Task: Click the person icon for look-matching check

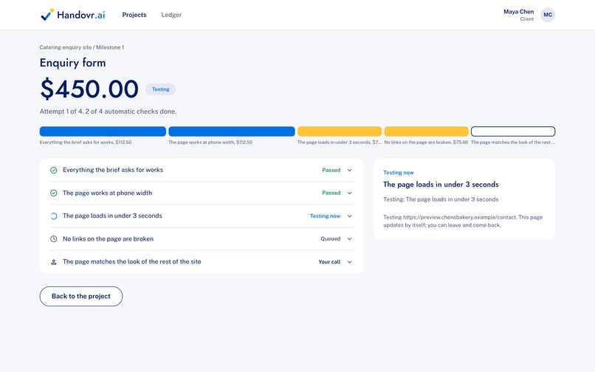Action: click(x=53, y=262)
